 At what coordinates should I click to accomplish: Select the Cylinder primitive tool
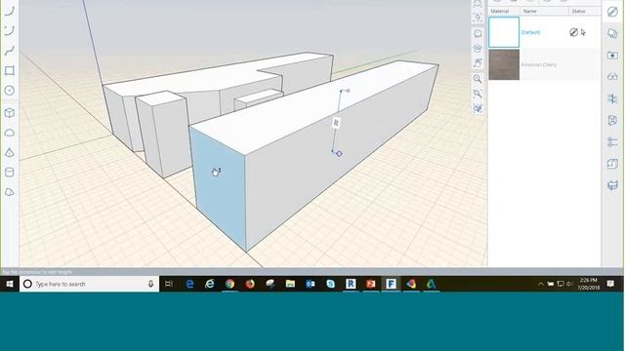tap(10, 173)
